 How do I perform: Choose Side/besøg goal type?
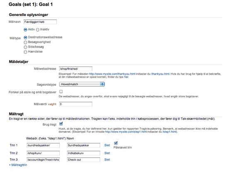[25, 47]
